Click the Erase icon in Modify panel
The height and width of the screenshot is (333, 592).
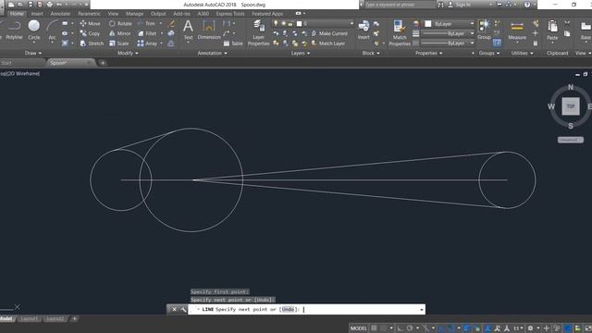pos(171,23)
